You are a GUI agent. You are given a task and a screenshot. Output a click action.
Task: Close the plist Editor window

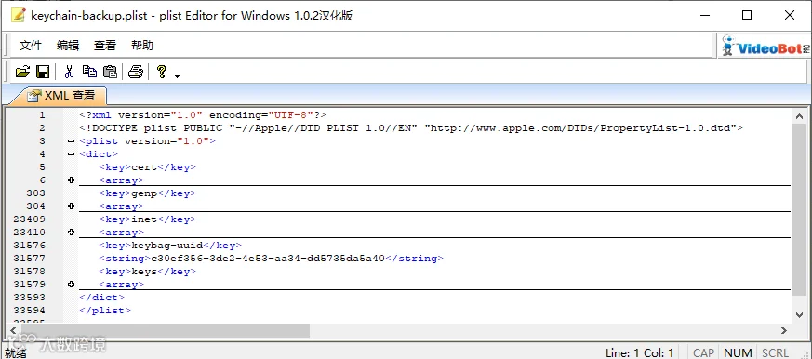(790, 15)
